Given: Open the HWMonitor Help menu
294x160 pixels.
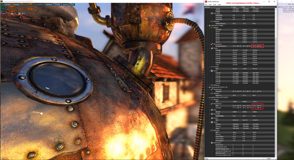Looking at the screenshot, I should tap(219, 4).
